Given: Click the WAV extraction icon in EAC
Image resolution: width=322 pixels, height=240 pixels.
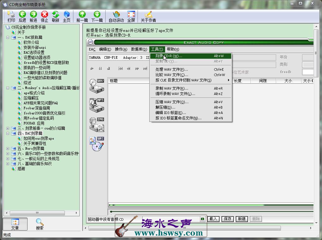Looking at the screenshot, I should point(97,86).
